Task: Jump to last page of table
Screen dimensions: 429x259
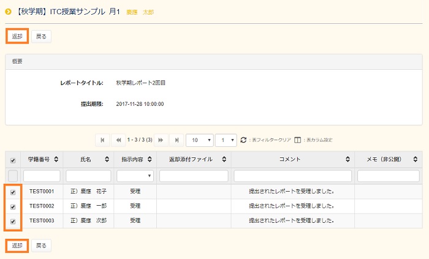Action: point(177,140)
